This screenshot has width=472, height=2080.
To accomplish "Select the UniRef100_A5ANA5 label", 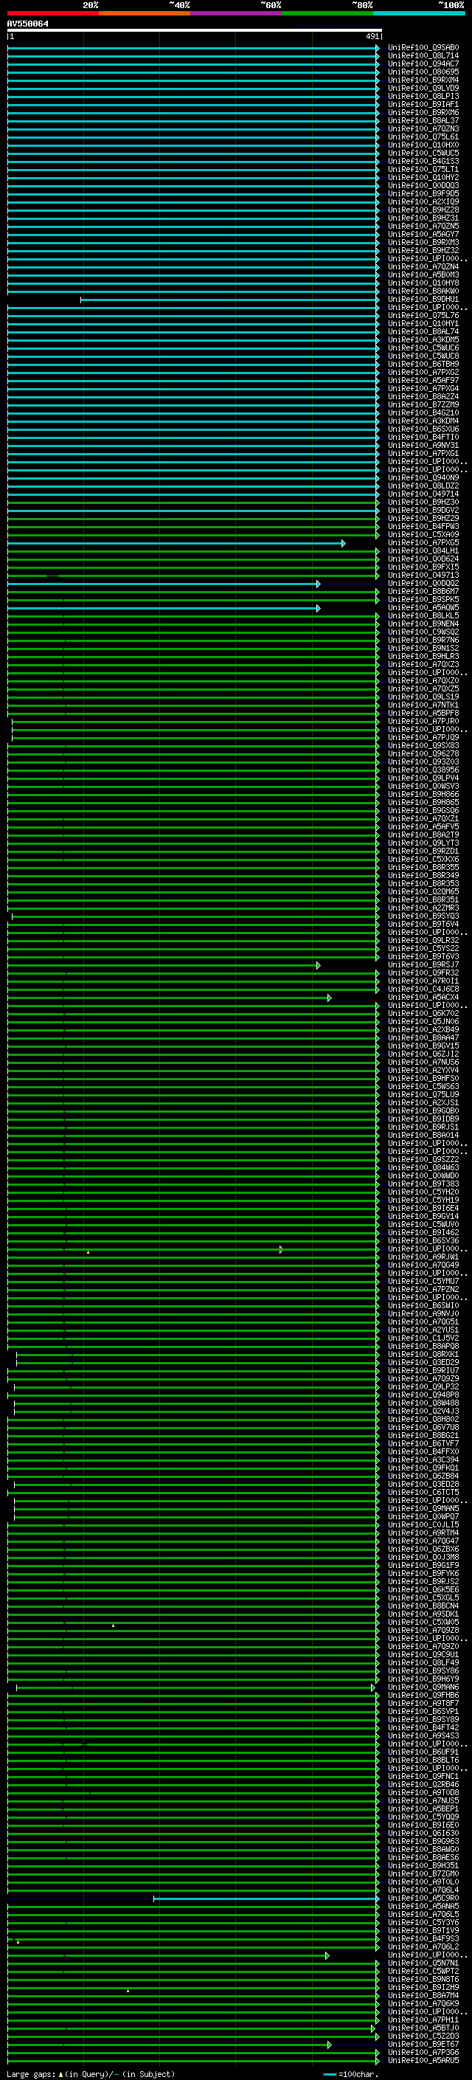I will click(x=423, y=1906).
